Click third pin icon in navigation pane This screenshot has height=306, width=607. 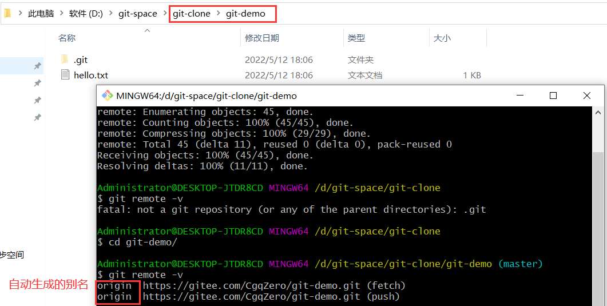pyautogui.click(x=38, y=100)
